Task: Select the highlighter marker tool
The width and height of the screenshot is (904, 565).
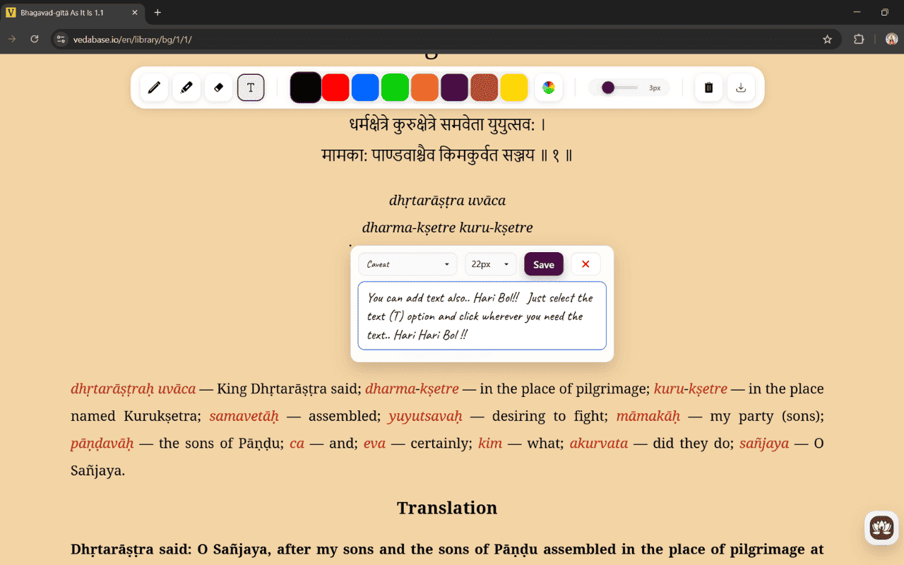Action: click(186, 87)
